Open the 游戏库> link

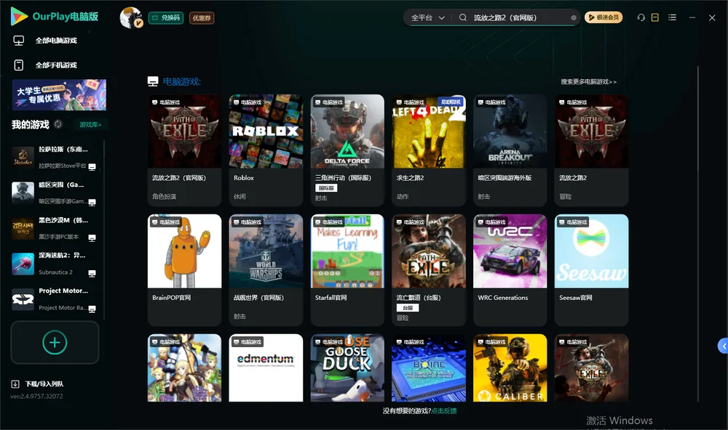(90, 125)
